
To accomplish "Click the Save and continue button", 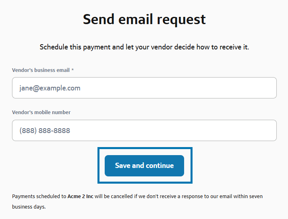I will [x=144, y=166].
